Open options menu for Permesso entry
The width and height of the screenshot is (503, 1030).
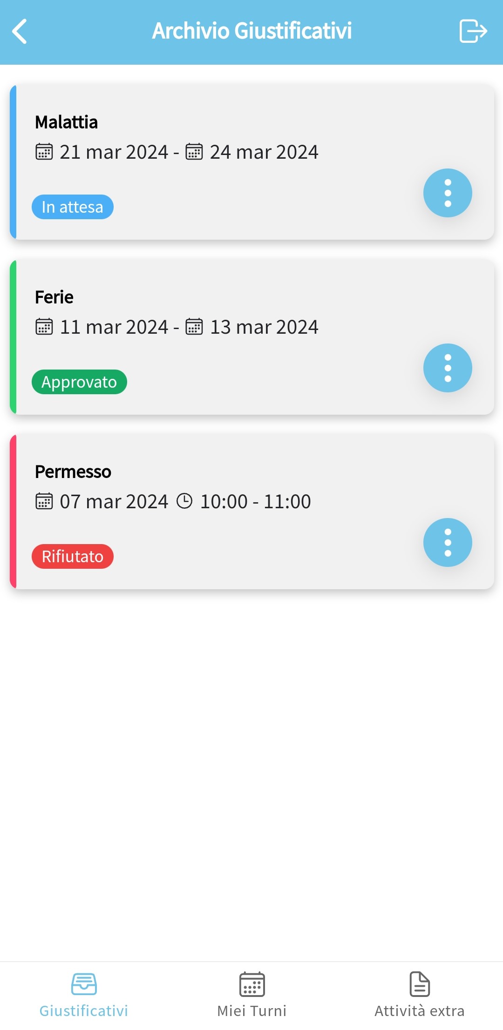coord(448,542)
